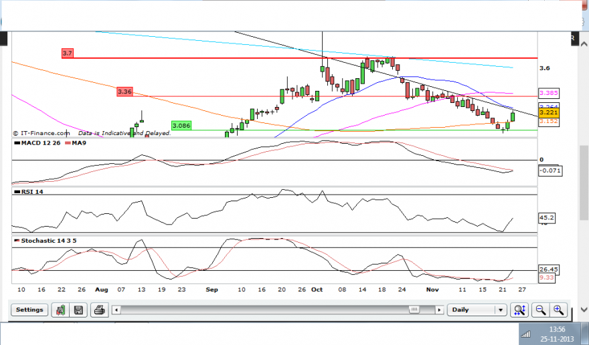Click the Aug label on the date axis
Screen dimensions: 589x345
[102, 290]
